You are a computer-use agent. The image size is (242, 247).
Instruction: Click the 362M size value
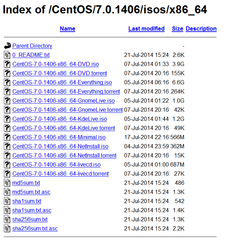(x=177, y=147)
